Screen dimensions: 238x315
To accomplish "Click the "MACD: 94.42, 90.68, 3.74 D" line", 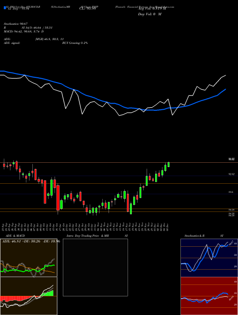I will point(24,31).
